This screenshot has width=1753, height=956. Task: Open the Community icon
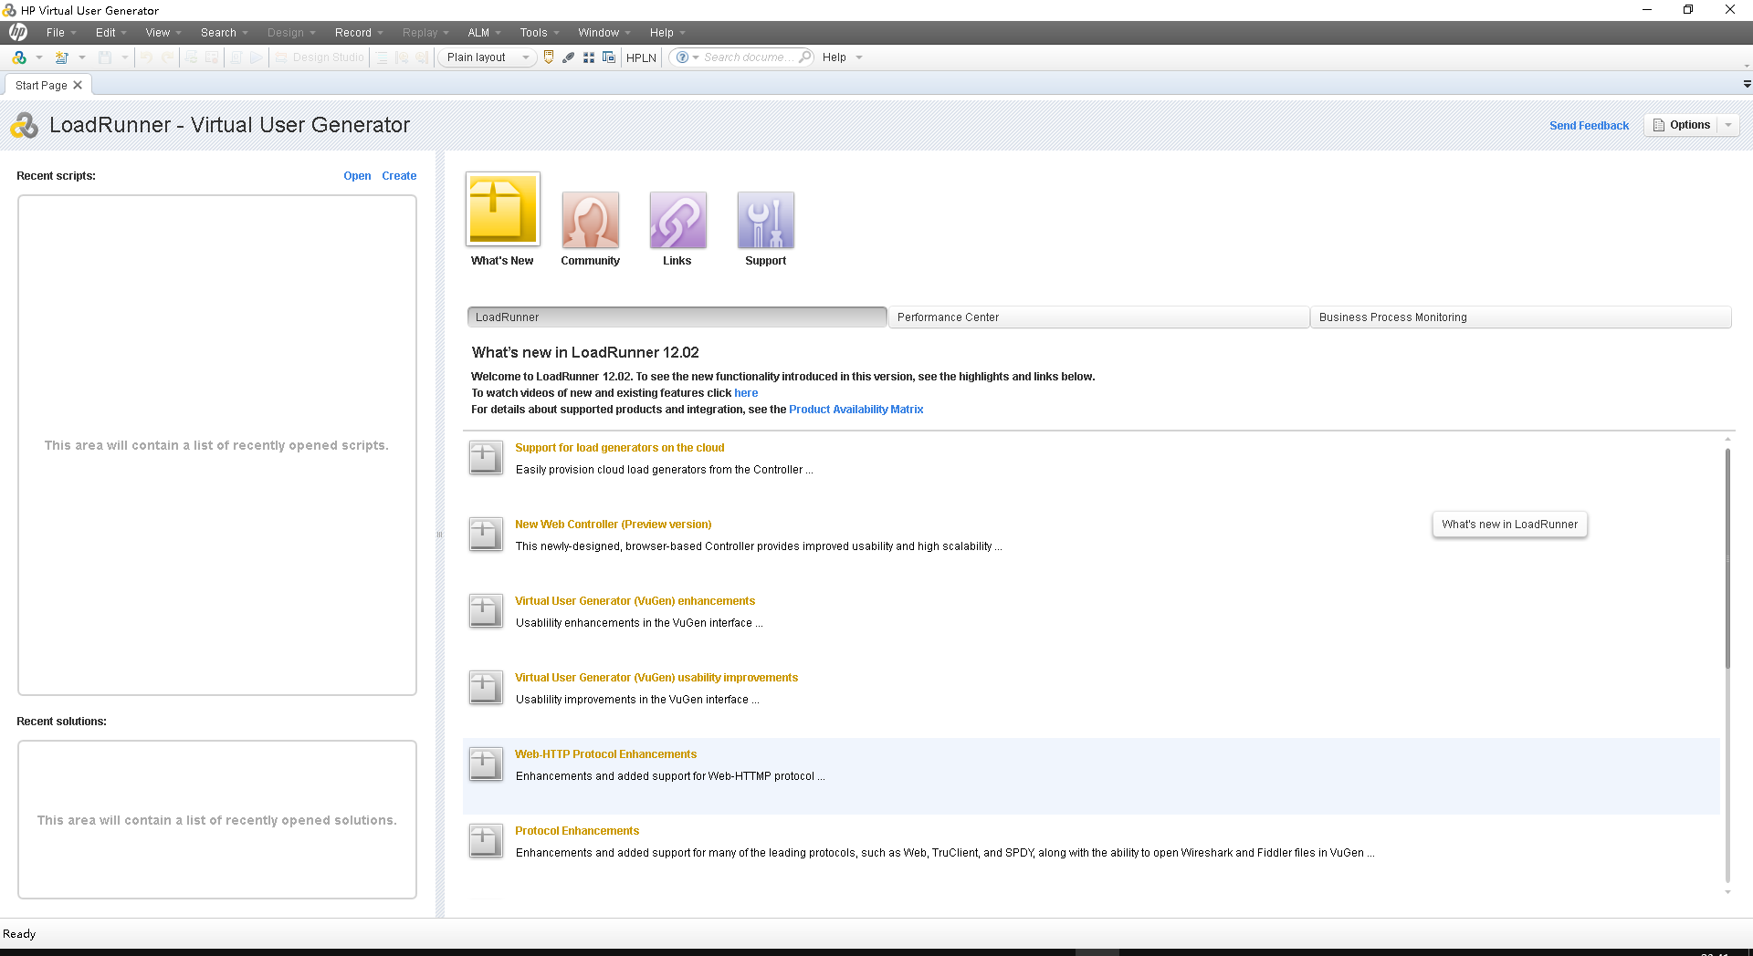click(590, 220)
